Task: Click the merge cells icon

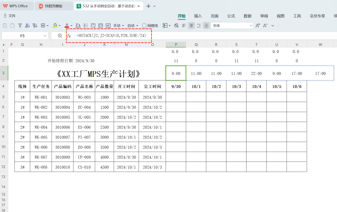Action: coord(78,26)
